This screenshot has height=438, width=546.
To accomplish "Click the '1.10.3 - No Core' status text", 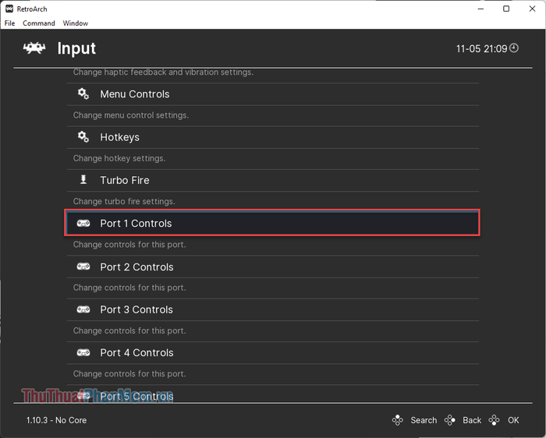I will tap(56, 420).
